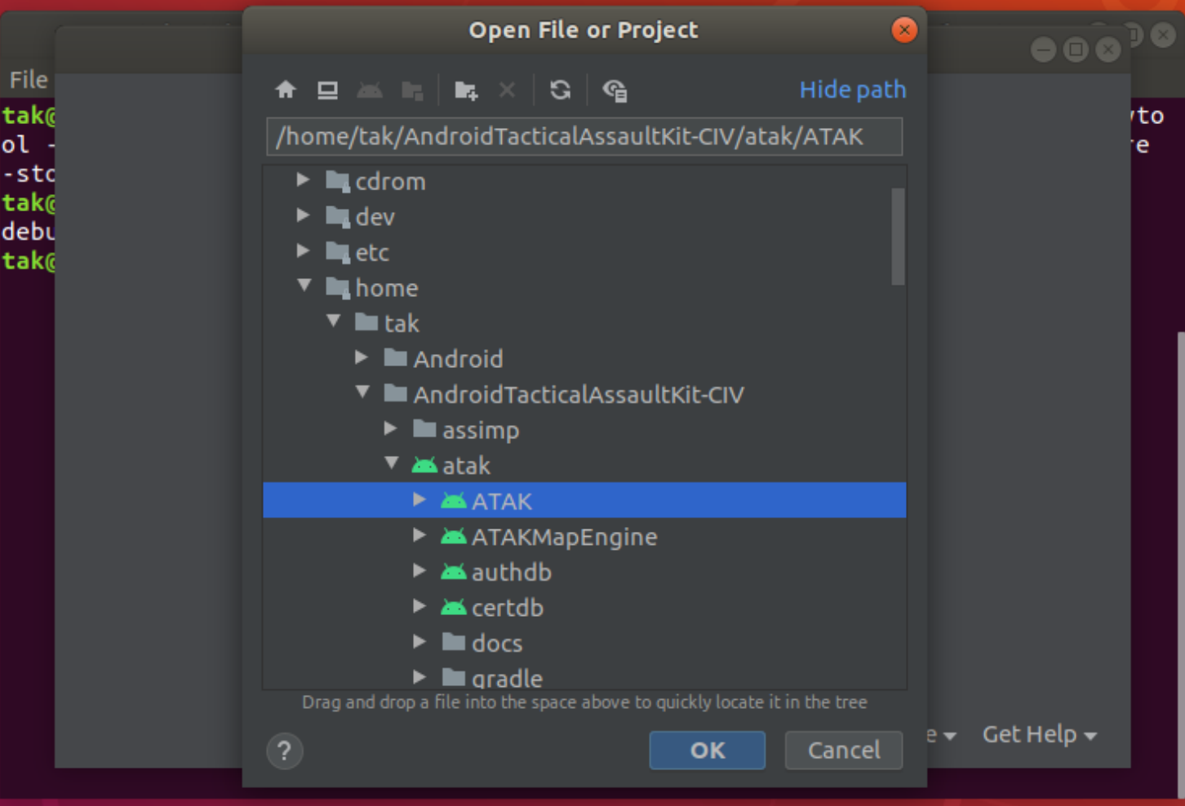
Task: Click the Android icon beside ATAKMapEngine
Action: (x=454, y=536)
